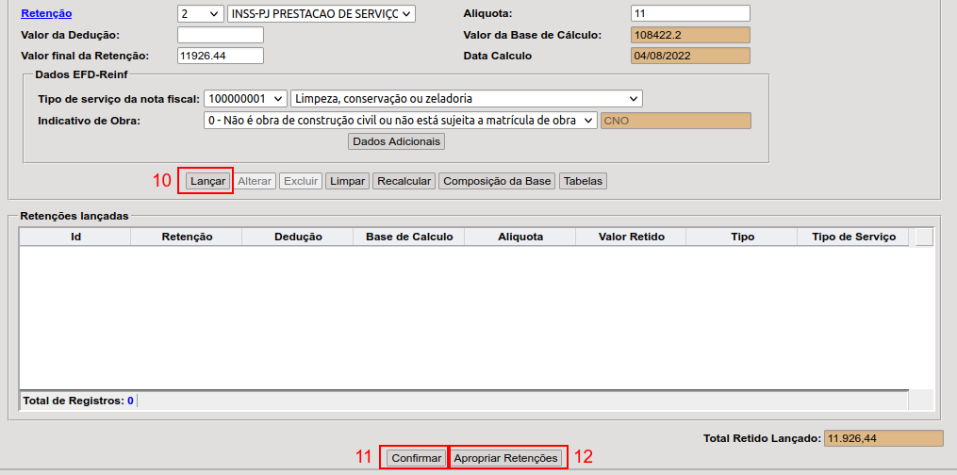Viewport: 957px width, 475px height.
Task: Open Composição da Base
Action: coord(497,181)
